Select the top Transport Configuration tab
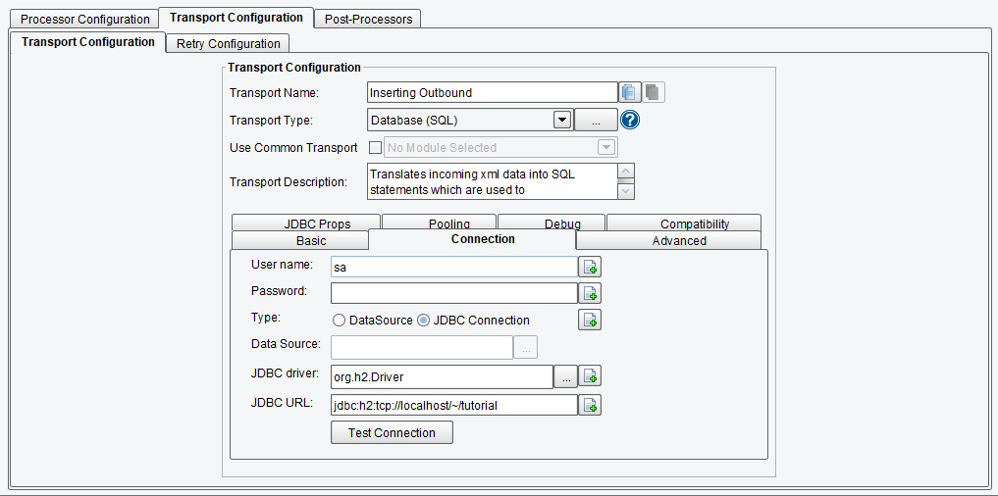 pyautogui.click(x=236, y=18)
